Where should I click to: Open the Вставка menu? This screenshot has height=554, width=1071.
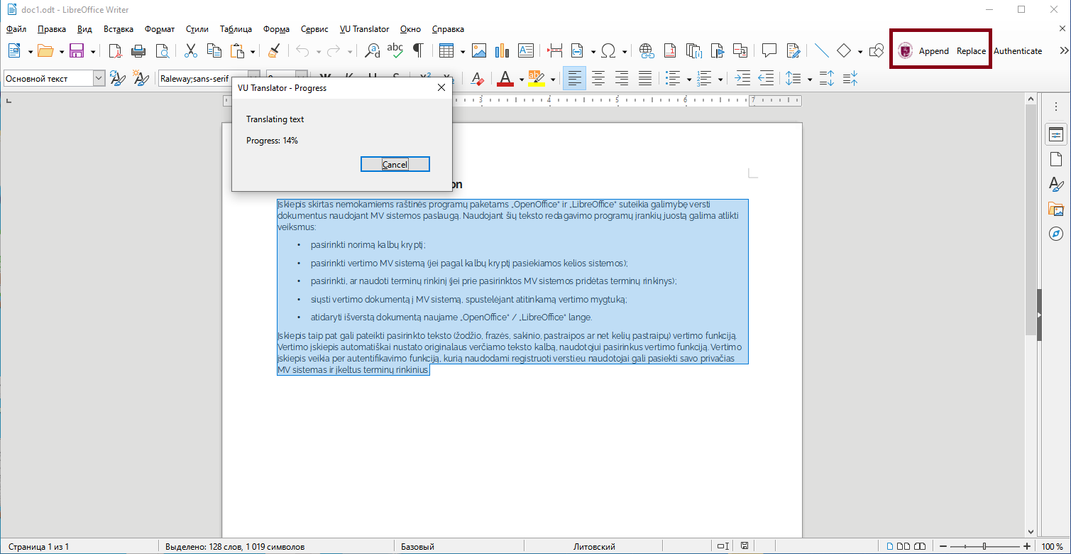pos(119,29)
